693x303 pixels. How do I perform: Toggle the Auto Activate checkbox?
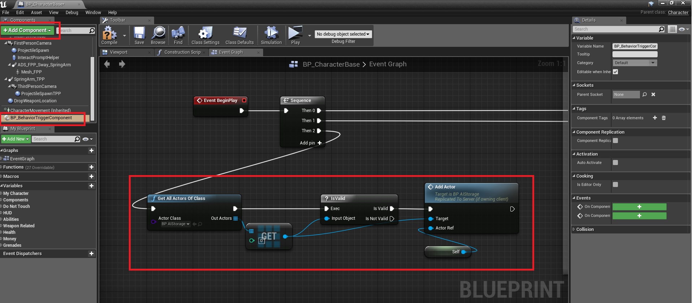pos(615,162)
